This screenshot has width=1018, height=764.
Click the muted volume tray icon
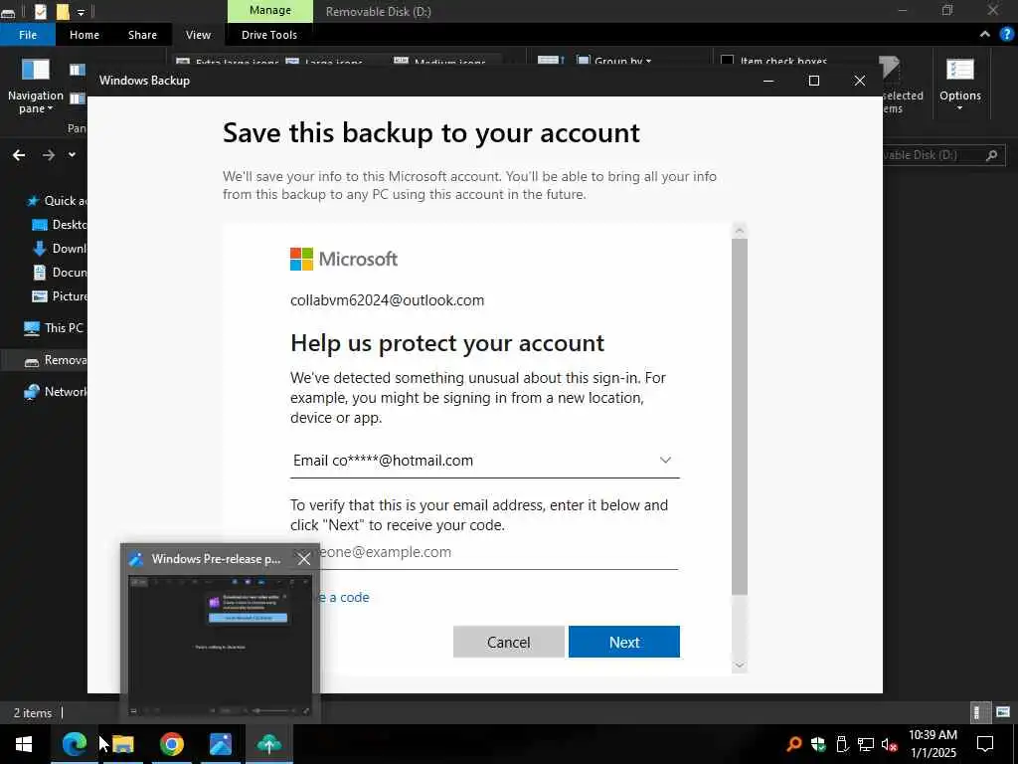[x=890, y=744]
